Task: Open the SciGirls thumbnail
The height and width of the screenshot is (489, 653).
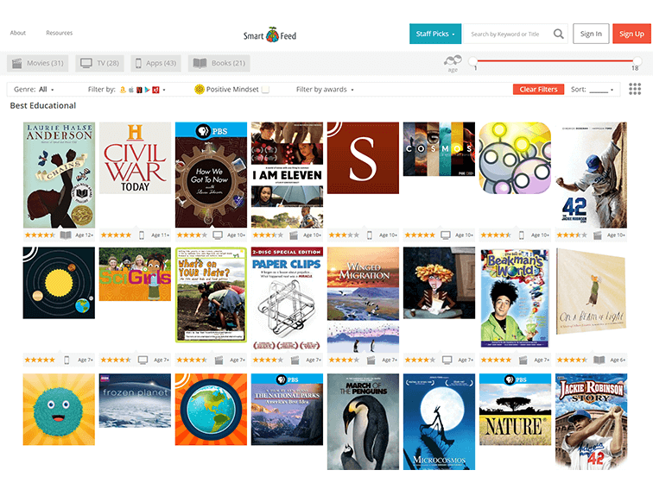Action: pos(135,274)
